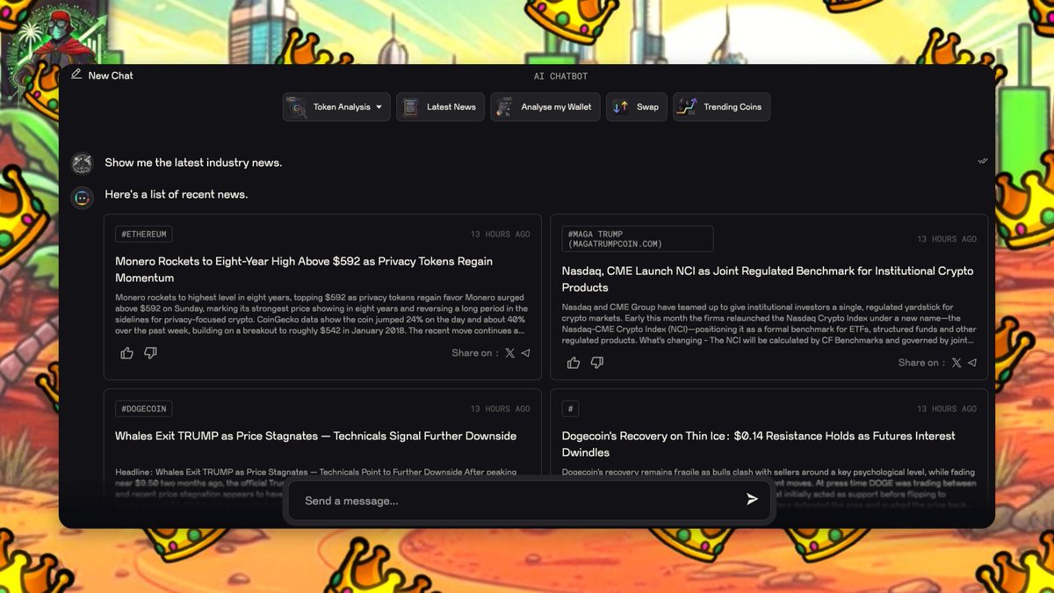Screen dimensions: 1054x593
Task: Click the Latest News button
Action: click(x=440, y=107)
